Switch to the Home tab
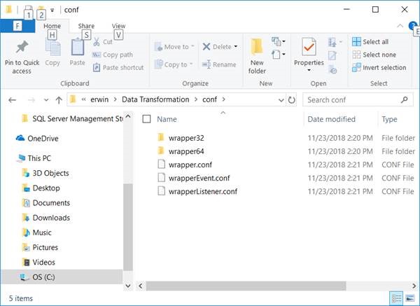 pyautogui.click(x=52, y=26)
